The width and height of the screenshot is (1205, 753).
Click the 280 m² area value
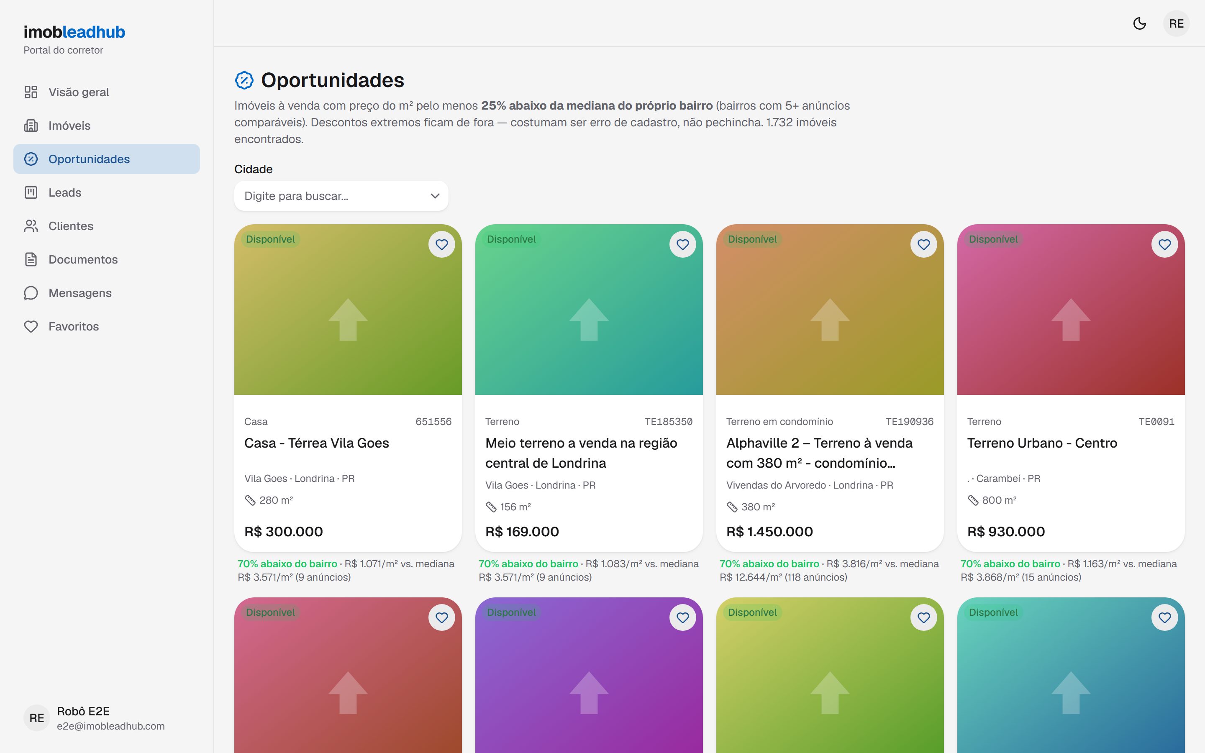click(x=276, y=500)
